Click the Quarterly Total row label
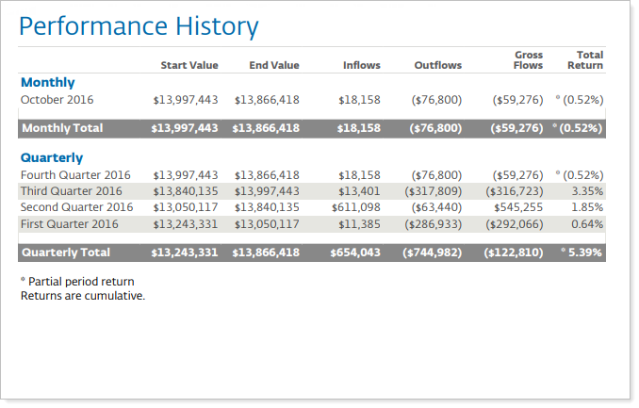The width and height of the screenshot is (639, 408). click(x=66, y=253)
